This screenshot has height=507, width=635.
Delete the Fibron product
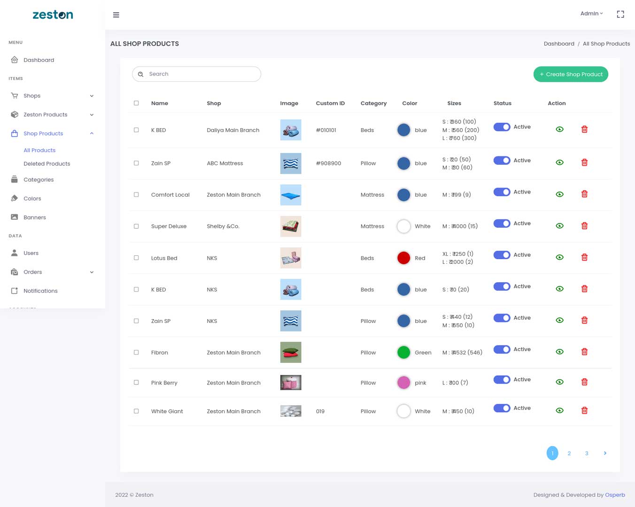click(x=584, y=352)
